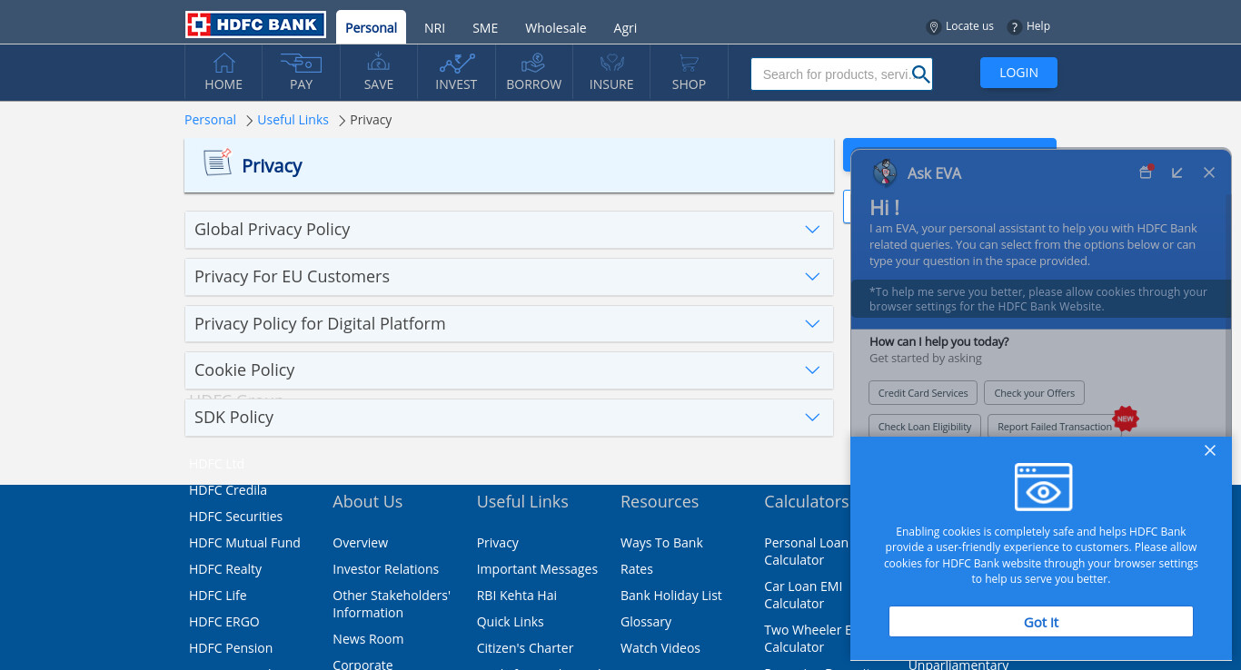
Task: Open Bank Holiday List footer link
Action: coord(671,596)
